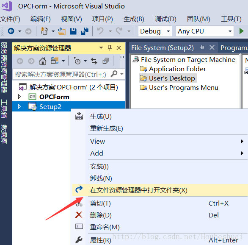Choose 属性(R) from the context menu
This screenshot has height=245, width=248.
(x=160, y=240)
